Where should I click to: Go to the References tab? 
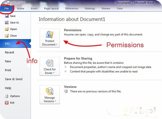coord(72,8)
